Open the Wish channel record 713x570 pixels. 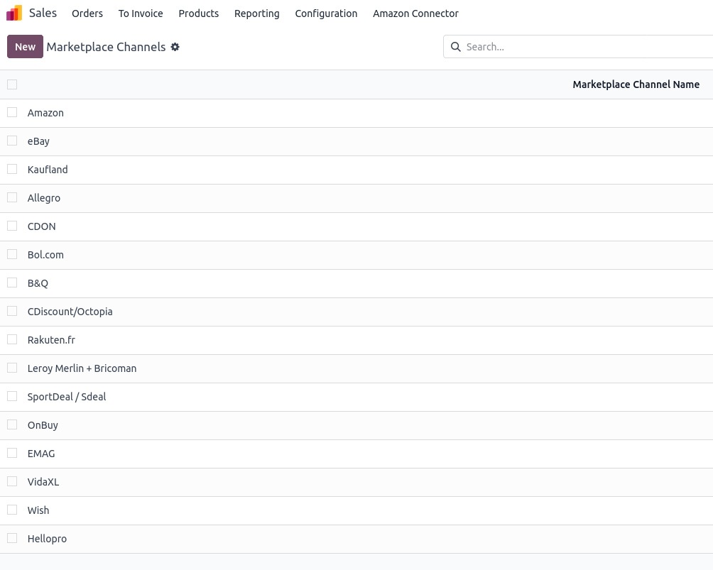click(38, 510)
